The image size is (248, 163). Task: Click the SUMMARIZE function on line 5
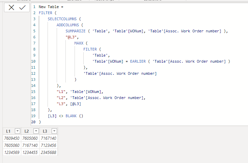(76, 31)
